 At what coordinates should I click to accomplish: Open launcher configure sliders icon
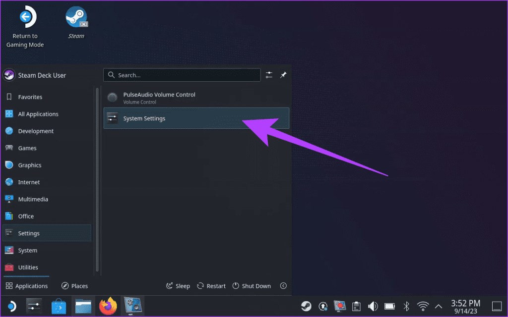tap(269, 75)
